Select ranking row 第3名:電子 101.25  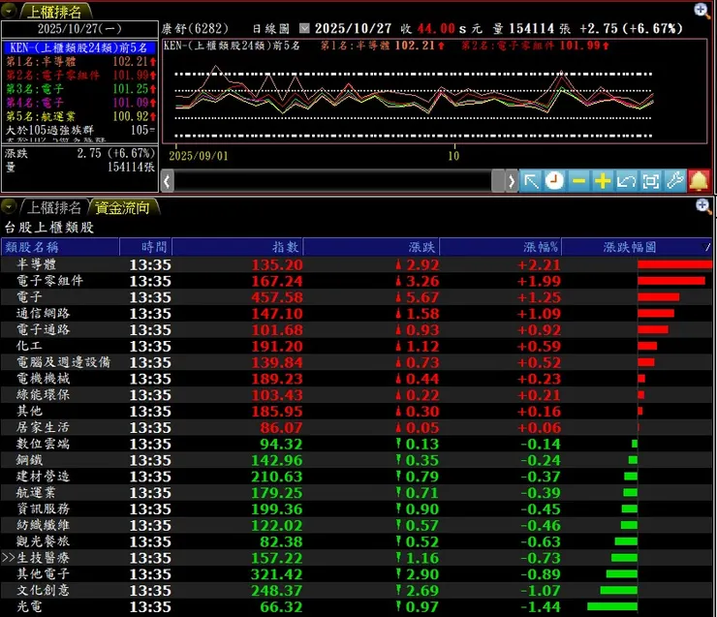(79, 89)
